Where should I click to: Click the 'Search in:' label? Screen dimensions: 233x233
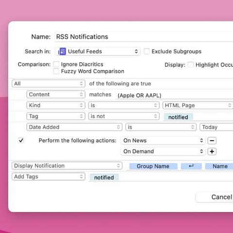[x=38, y=51]
